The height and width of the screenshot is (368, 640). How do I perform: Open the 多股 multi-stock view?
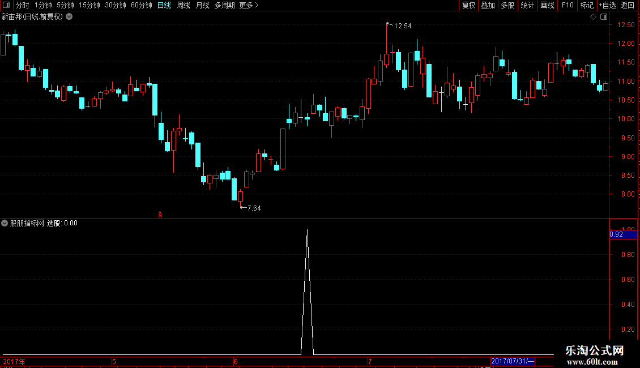click(x=507, y=5)
